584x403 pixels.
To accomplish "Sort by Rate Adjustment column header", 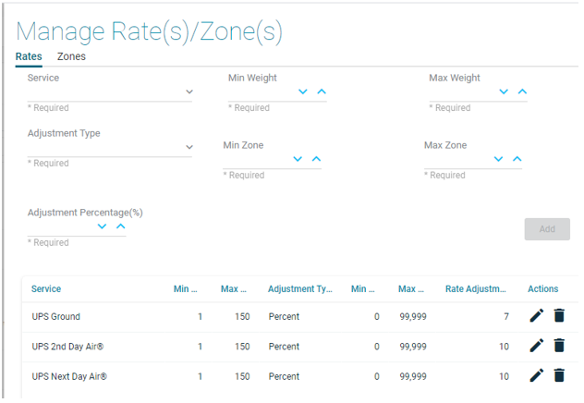I will pyautogui.click(x=476, y=289).
